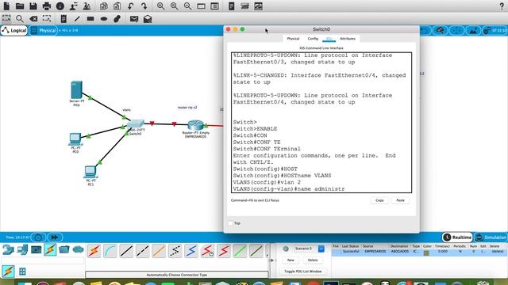Add a Simple PDU with the closed envelope icon

pos(134,19)
